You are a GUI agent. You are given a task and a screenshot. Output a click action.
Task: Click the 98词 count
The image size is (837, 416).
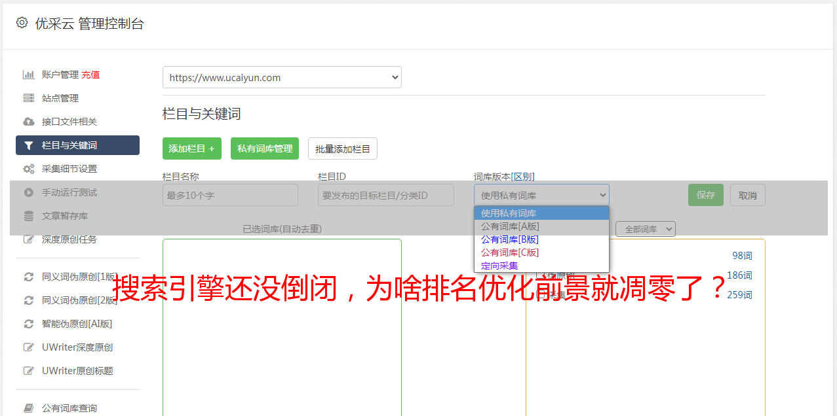742,256
